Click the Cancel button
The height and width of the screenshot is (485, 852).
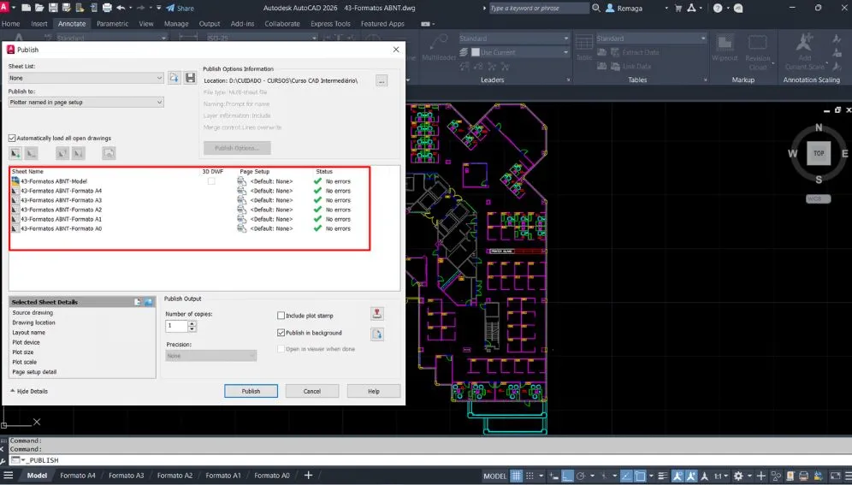(312, 391)
